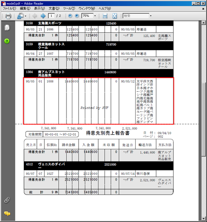Screen dimensions: 207x222
Task: Click column header 未収額
Action: click(x=109, y=145)
